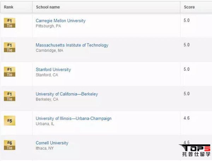Click the 4.6 score for Illinois
This screenshot has width=212, height=161.
[187, 118]
